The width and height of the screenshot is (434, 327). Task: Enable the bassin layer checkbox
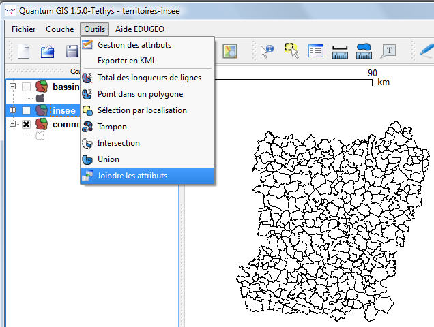(26, 87)
